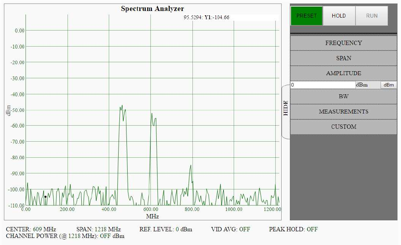
Task: Click the 1000.00 x-axis tick label
Action: point(234,209)
